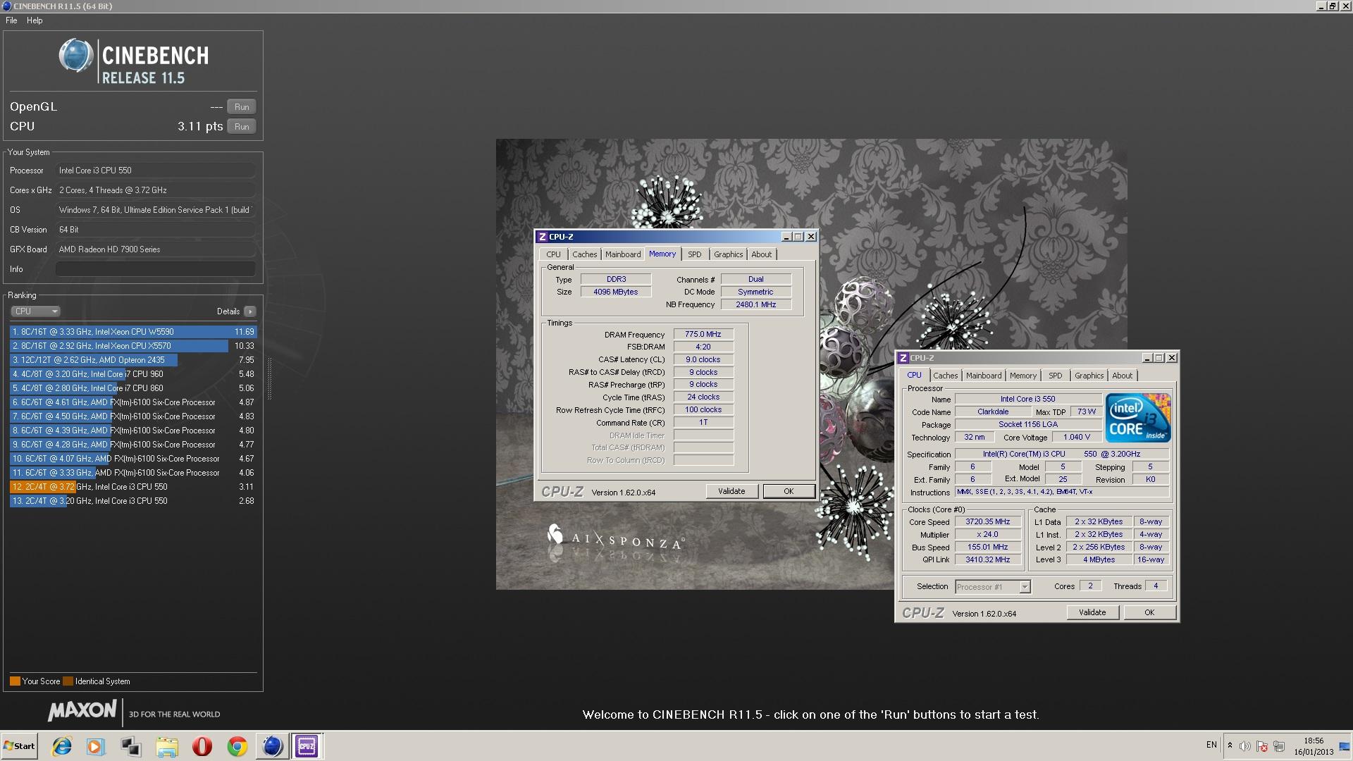This screenshot has height=761, width=1353.
Task: Select ranking entry AMD Opteron 2435
Action: click(x=133, y=360)
